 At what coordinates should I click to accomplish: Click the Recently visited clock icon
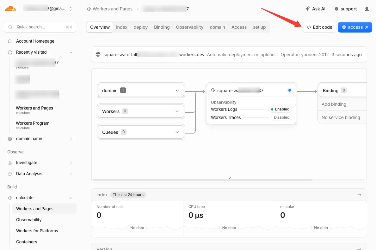[10, 52]
